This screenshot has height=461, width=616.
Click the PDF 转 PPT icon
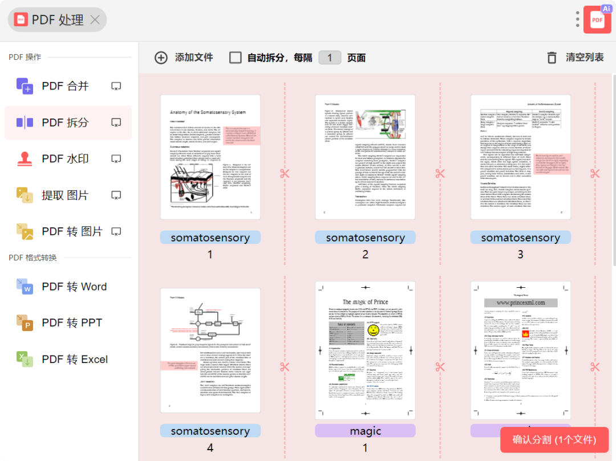pos(25,323)
